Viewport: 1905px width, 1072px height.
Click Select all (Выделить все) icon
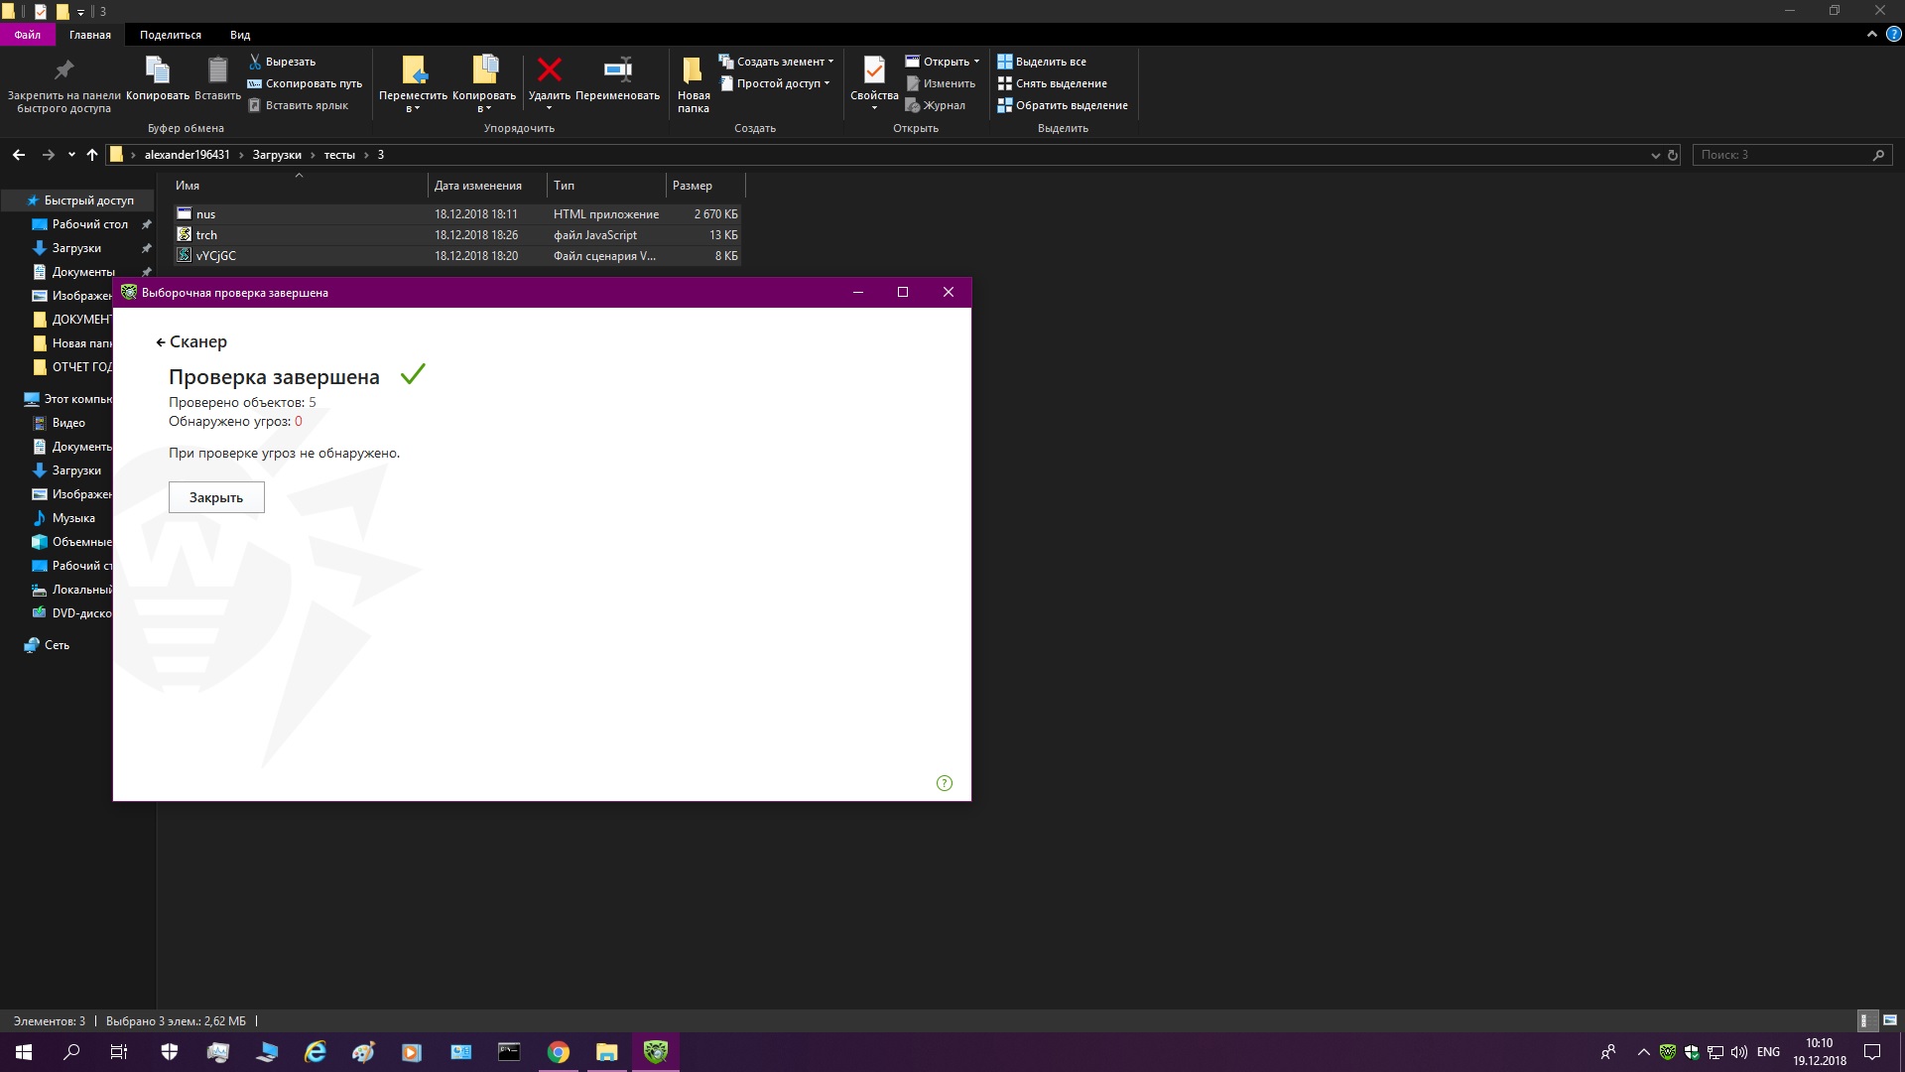tap(1005, 62)
